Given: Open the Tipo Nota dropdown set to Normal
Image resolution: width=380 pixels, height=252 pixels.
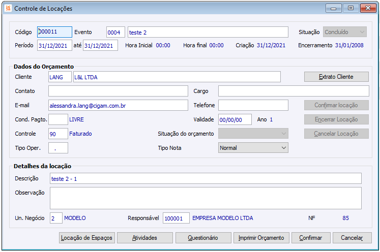Looking at the screenshot, I should pyautogui.click(x=253, y=148).
